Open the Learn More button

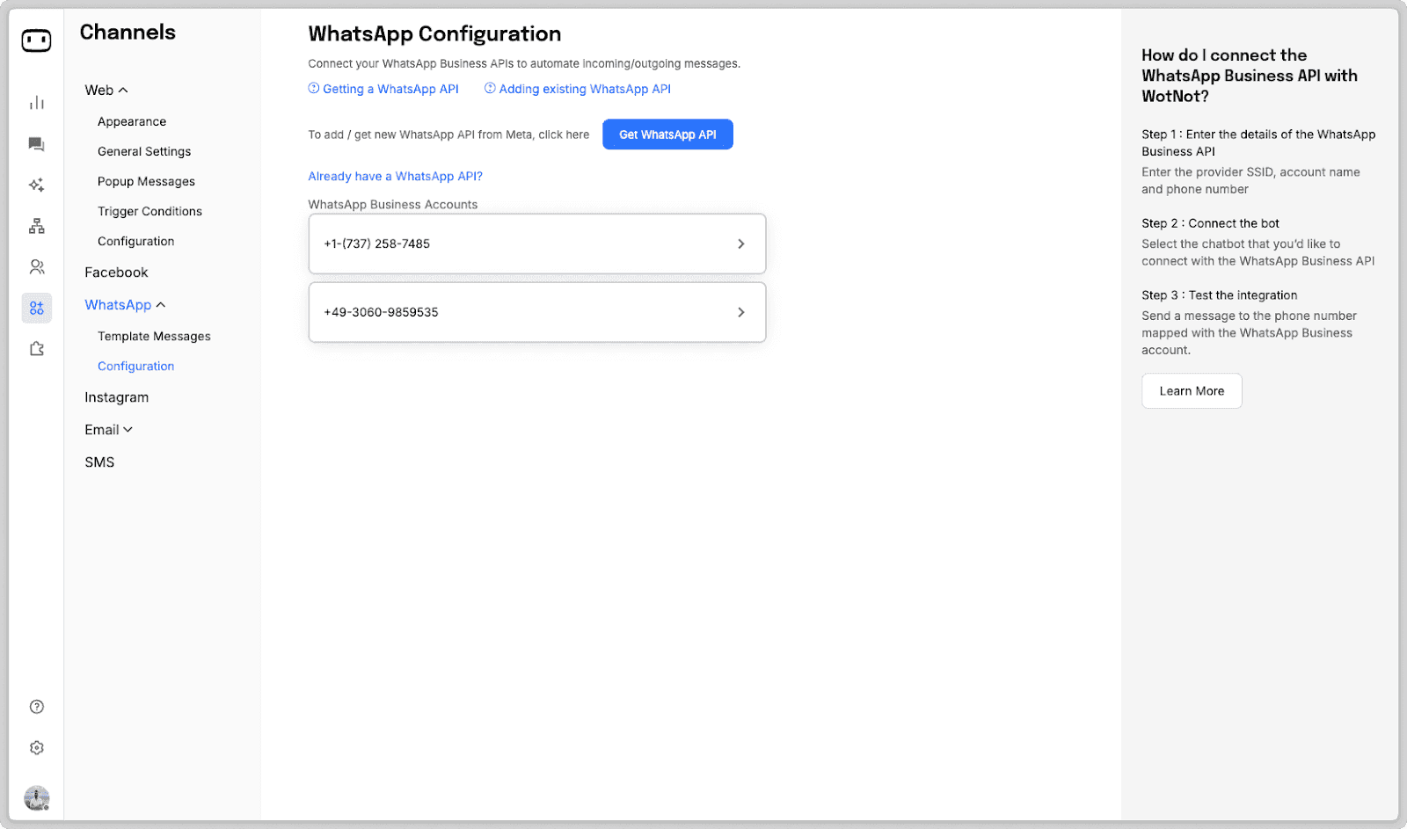point(1191,390)
